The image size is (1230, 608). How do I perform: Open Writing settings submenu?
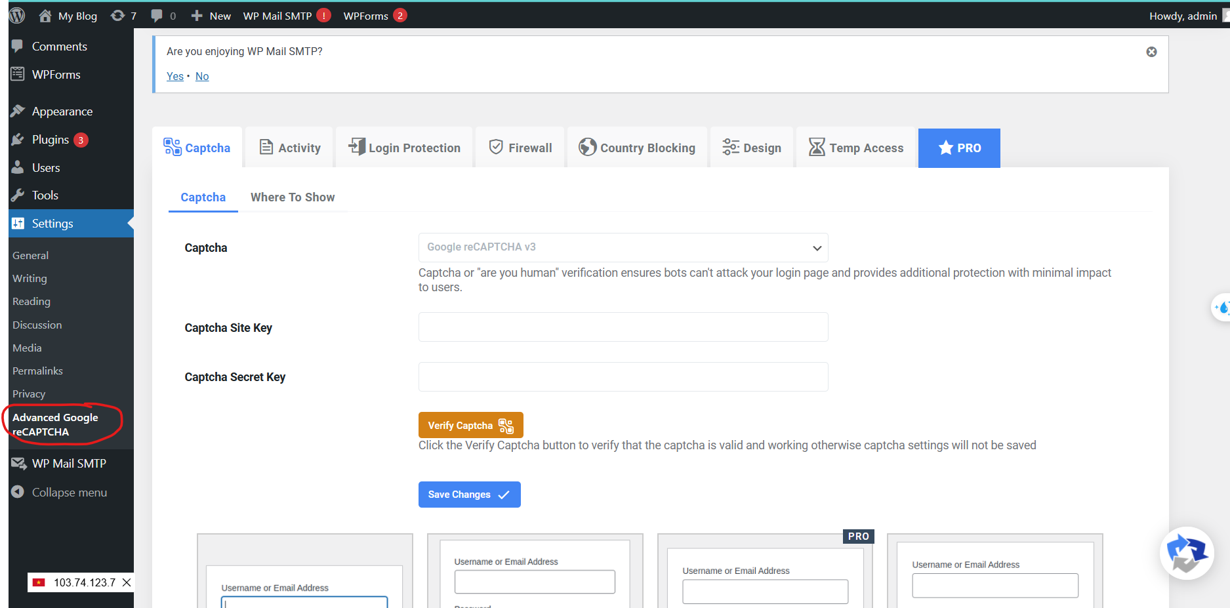pyautogui.click(x=30, y=278)
